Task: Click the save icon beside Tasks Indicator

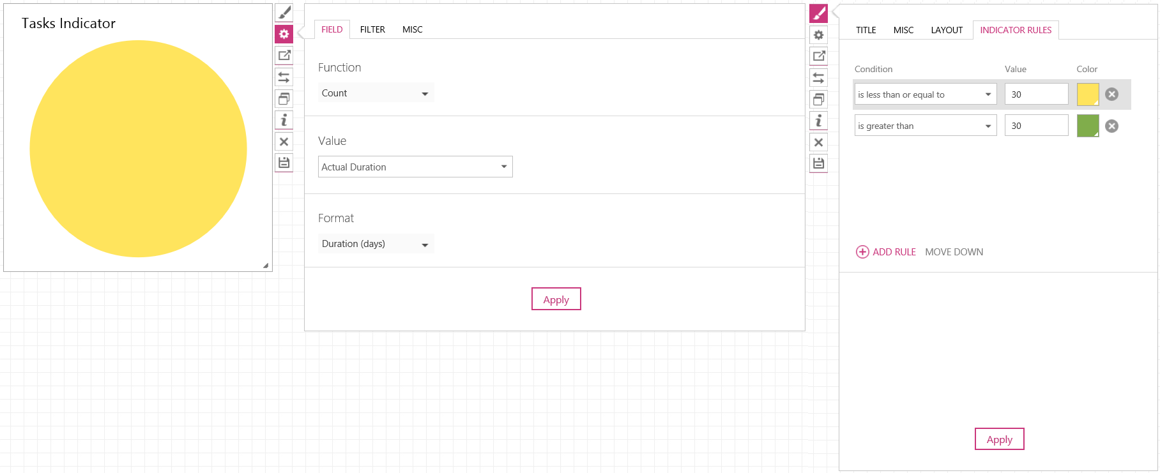Action: click(284, 163)
